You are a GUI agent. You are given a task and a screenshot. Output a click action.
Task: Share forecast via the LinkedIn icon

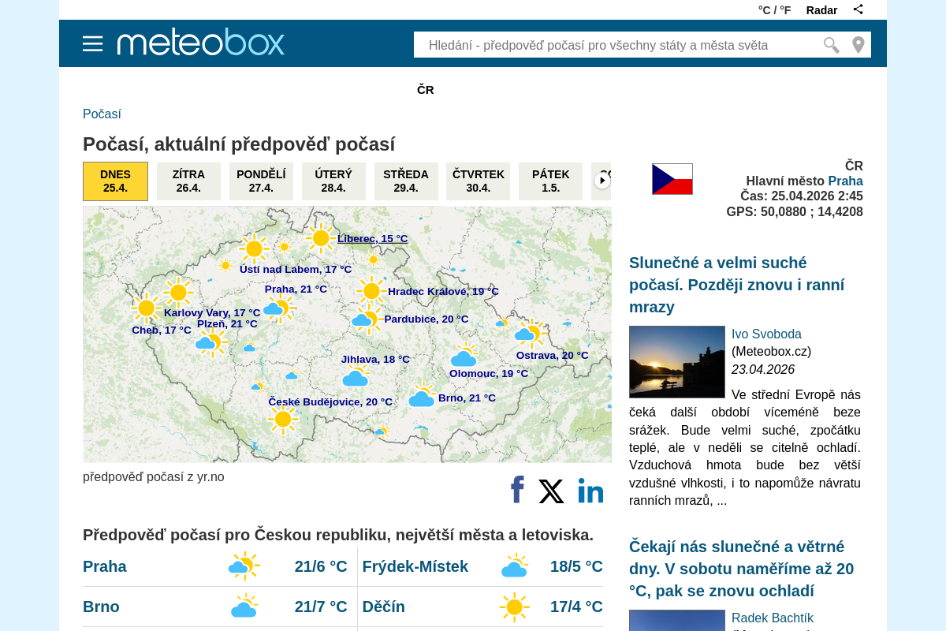[590, 491]
